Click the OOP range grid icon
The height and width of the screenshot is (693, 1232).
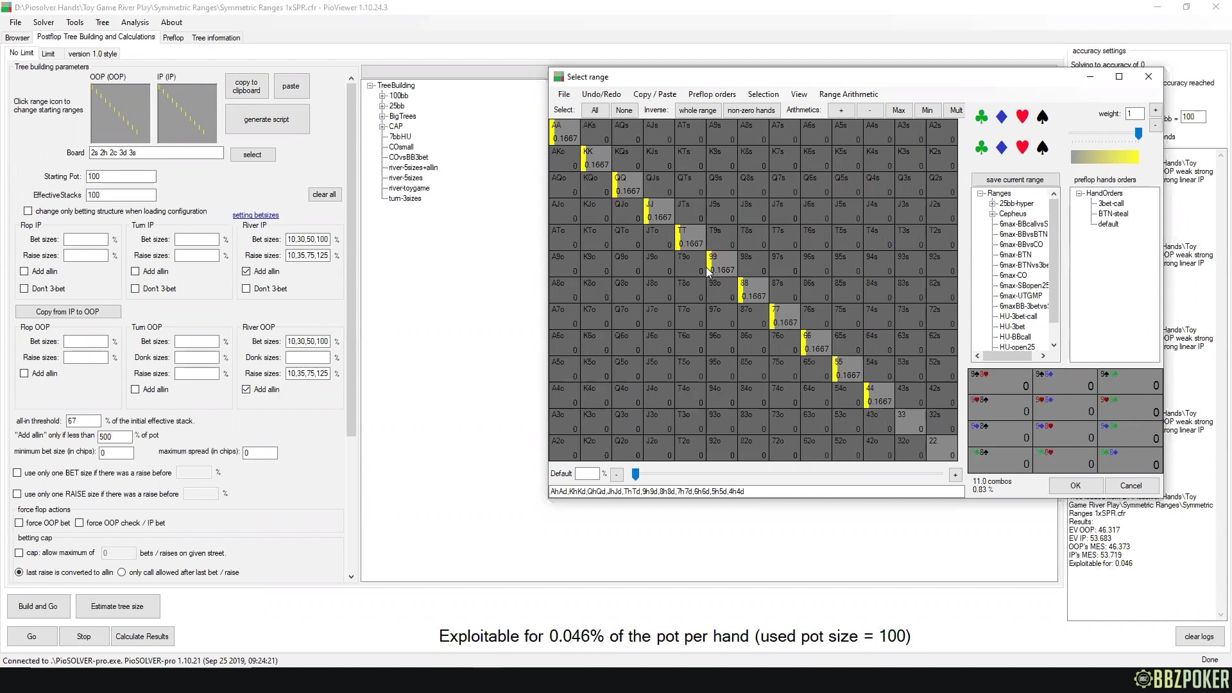[120, 113]
